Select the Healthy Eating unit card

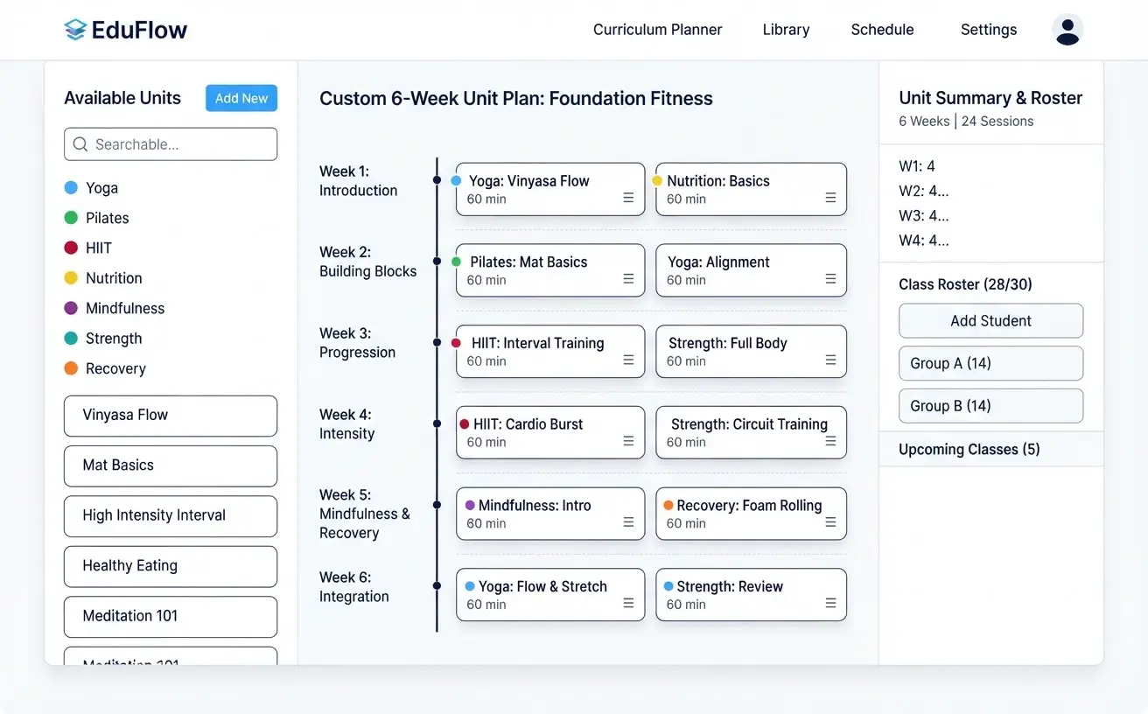[171, 566]
